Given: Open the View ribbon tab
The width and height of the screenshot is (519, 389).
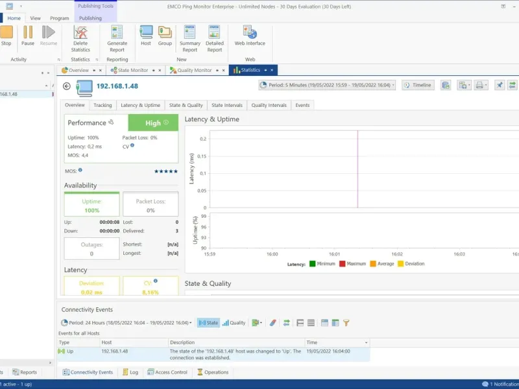Looking at the screenshot, I should pyautogui.click(x=35, y=18).
